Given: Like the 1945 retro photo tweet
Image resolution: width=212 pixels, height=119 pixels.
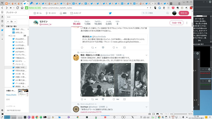Looking at the screenshot, I should click(x=114, y=99).
